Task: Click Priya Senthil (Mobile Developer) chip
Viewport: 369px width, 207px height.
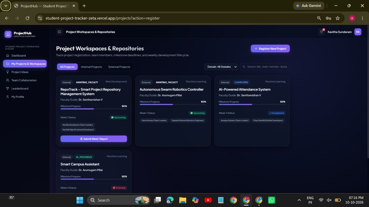Action: tap(268, 121)
